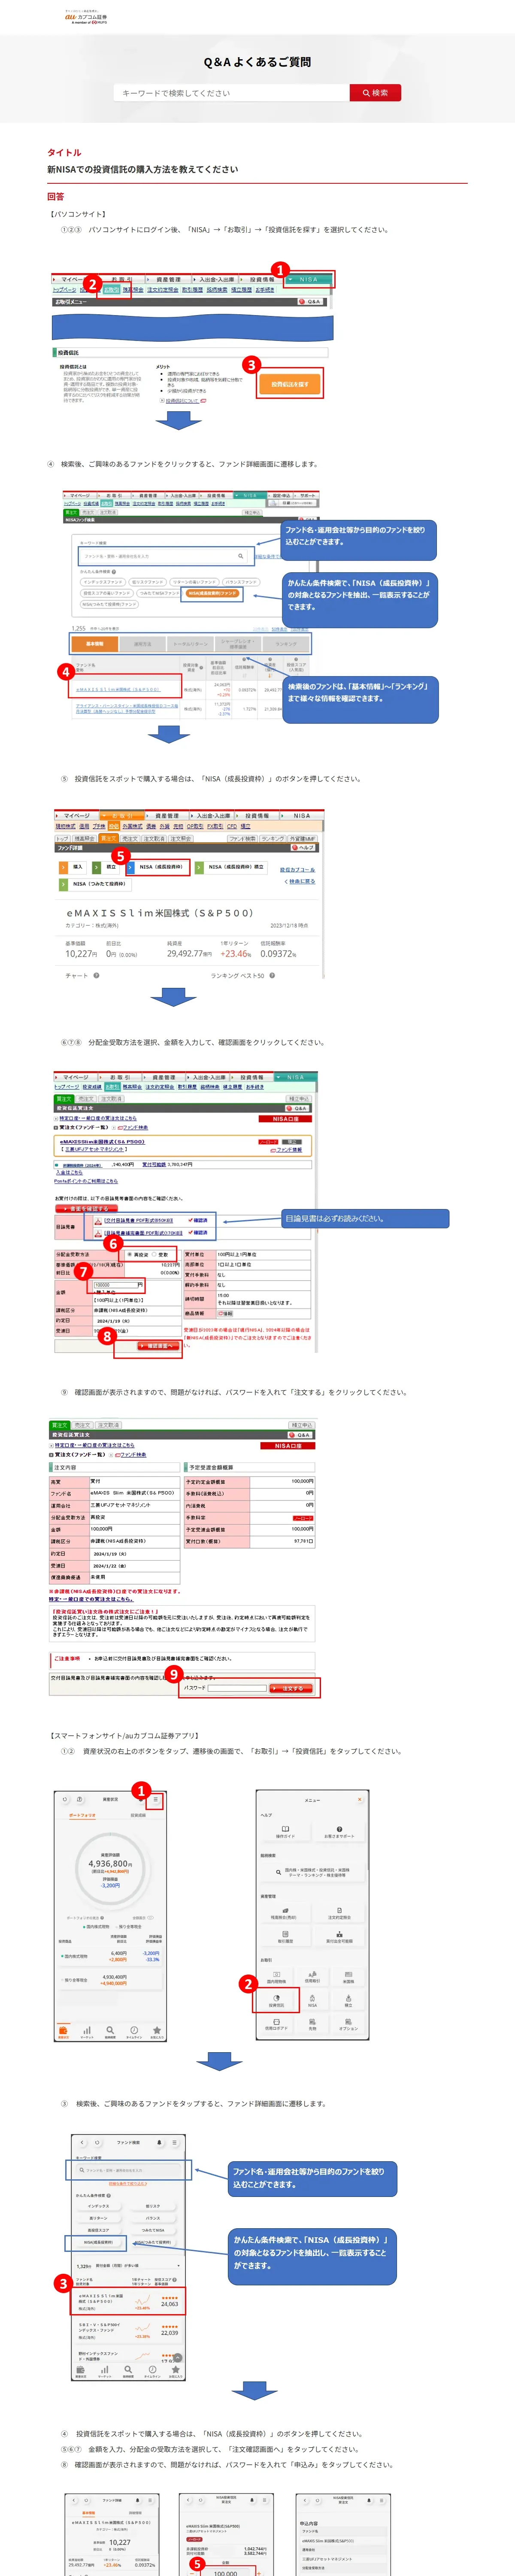
Task: Select the question title 新NISAでの投資信託の購入方法を教えてください
Action: point(143,169)
